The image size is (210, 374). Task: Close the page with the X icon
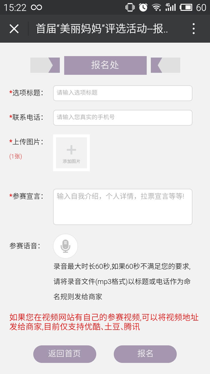coord(14,29)
